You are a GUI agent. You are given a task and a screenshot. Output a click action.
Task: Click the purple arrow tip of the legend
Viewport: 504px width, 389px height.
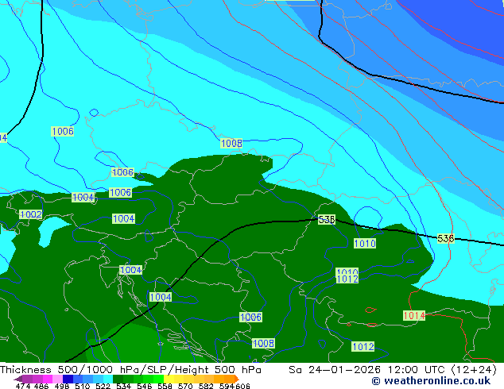18,379
